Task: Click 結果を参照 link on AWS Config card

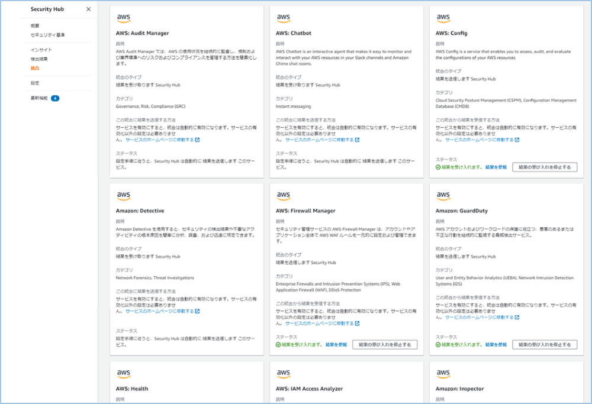Action: point(496,167)
